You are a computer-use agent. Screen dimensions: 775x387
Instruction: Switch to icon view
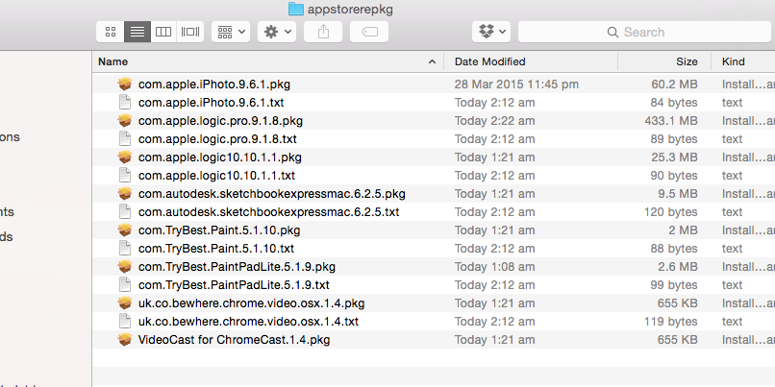111,32
